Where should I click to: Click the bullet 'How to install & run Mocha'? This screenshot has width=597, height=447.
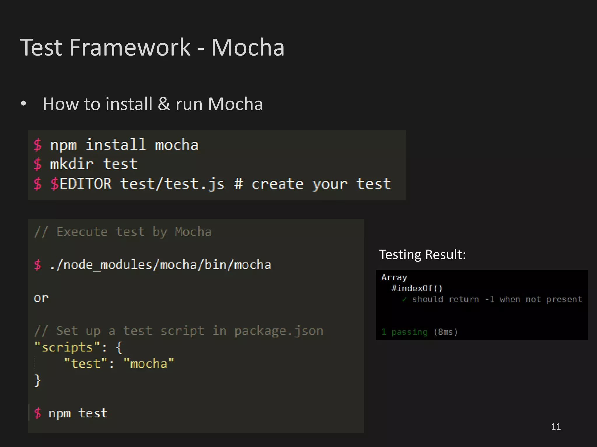pyautogui.click(x=153, y=104)
